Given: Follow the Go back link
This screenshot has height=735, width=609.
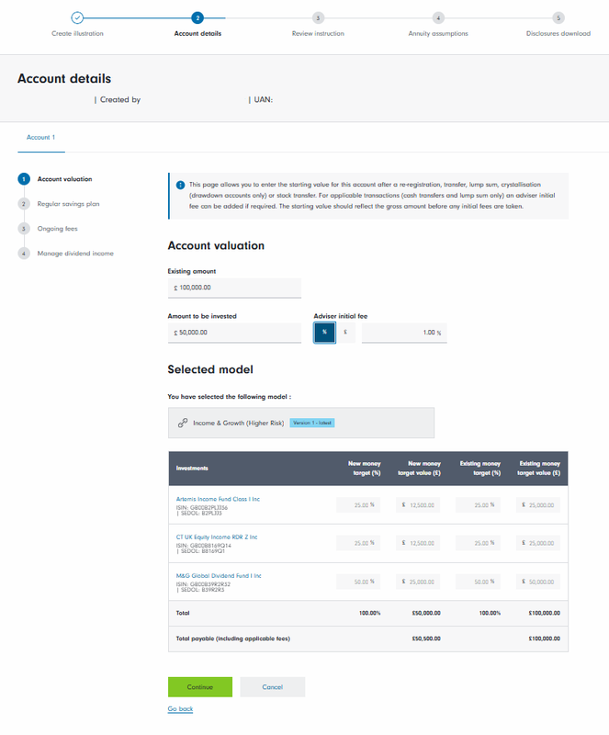Looking at the screenshot, I should 180,709.
